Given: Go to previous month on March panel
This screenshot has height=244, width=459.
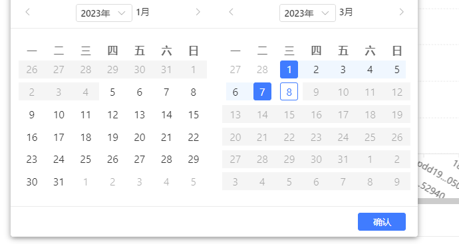Looking at the screenshot, I should click(x=231, y=12).
